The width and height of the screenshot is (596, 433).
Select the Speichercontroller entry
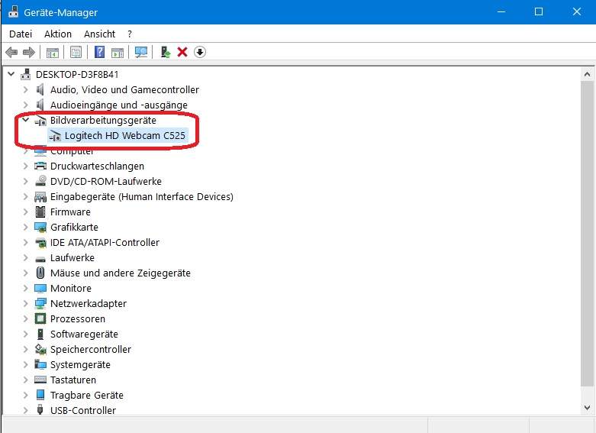[91, 349]
